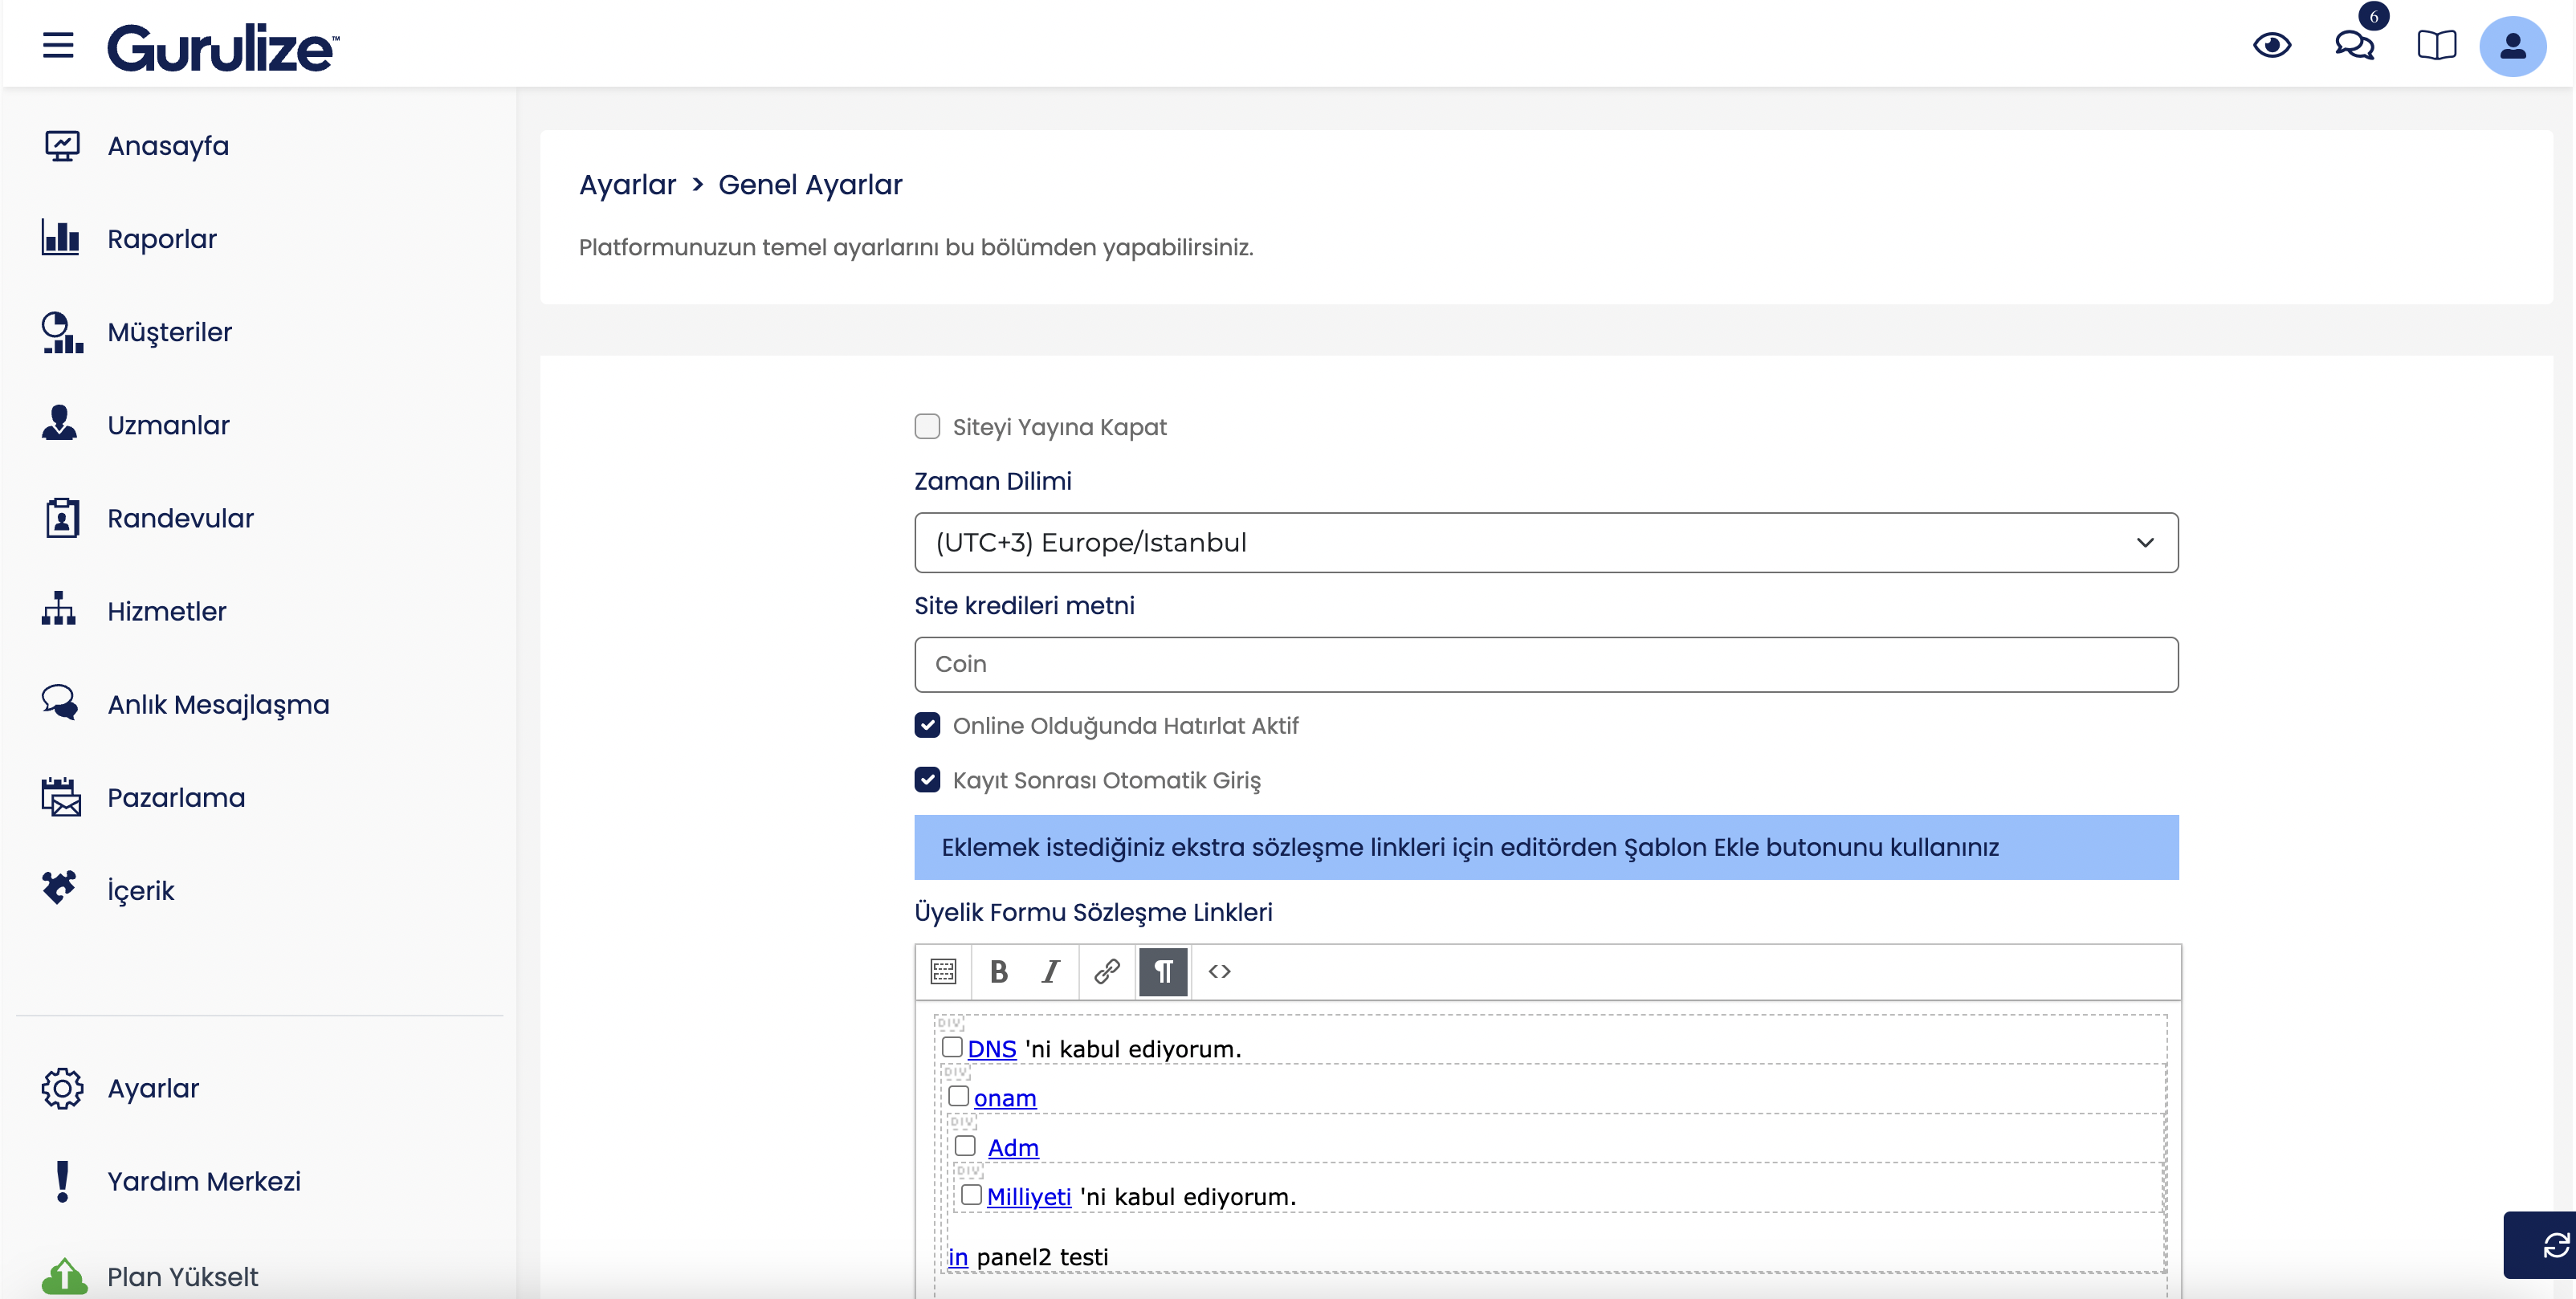The height and width of the screenshot is (1299, 2576).
Task: Uncheck Kayıt Sonrası Otomatik Giriş
Action: (x=927, y=780)
